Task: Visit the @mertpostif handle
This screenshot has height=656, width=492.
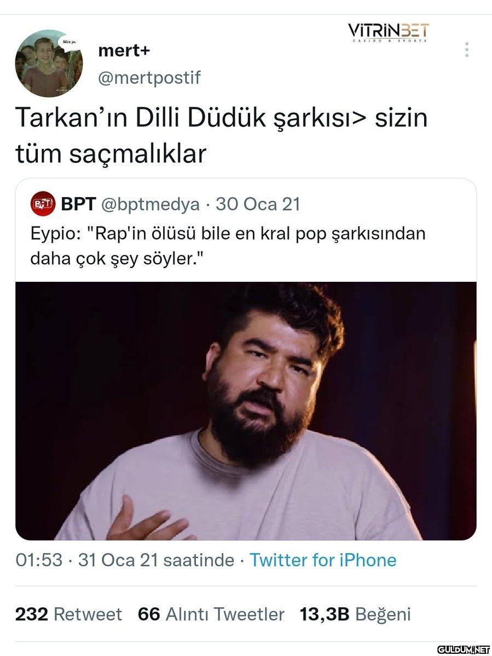Action: tap(149, 78)
